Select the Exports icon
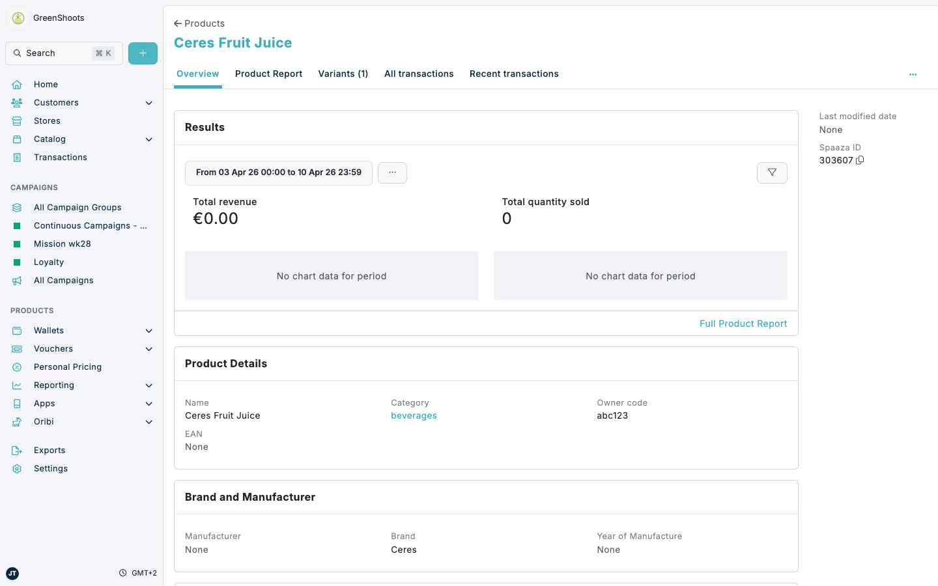 (x=17, y=450)
